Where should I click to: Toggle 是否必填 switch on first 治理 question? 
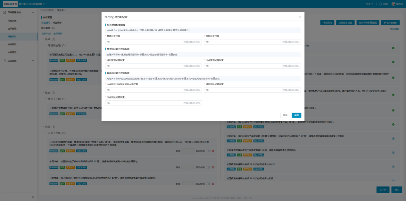(208, 151)
